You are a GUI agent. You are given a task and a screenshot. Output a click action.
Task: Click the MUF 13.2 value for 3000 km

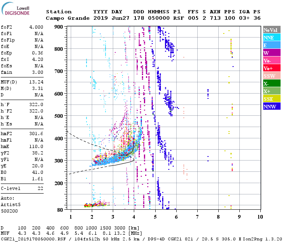[x=120, y=234]
